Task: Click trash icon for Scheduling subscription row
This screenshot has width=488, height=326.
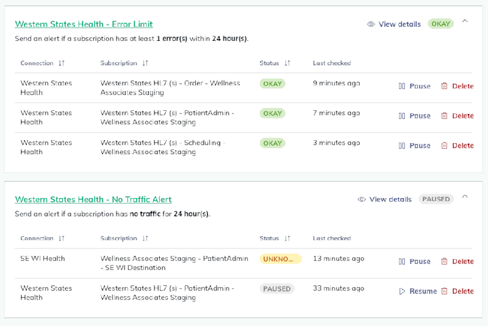Action: point(444,146)
